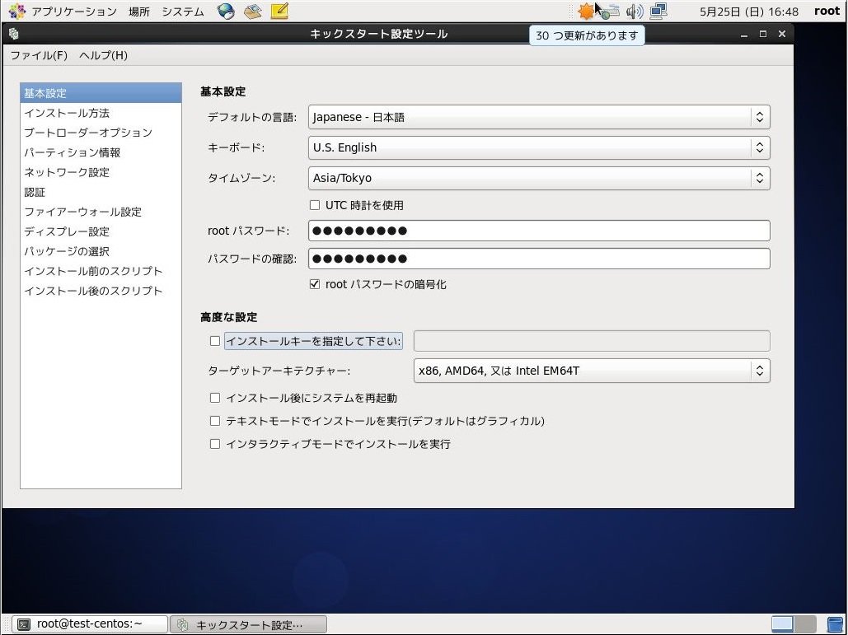This screenshot has height=635, width=848.
Task: Open the ヘルプ(H) menu
Action: 103,55
